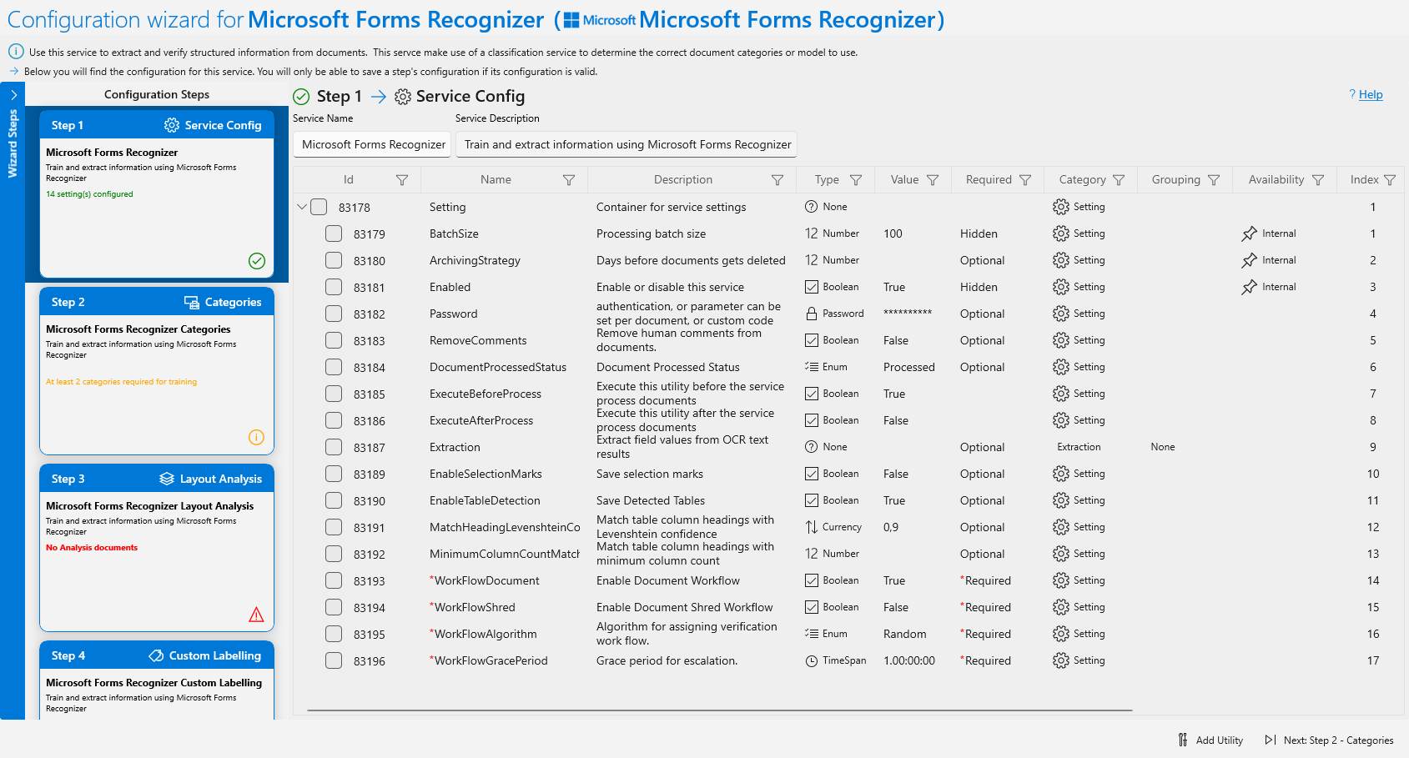Click the 'No Analysis documents' warning text
Viewport: 1409px width, 758px height.
[x=92, y=548]
